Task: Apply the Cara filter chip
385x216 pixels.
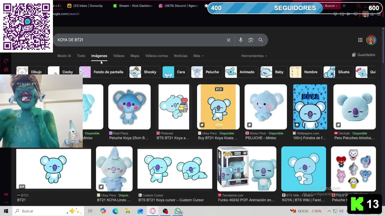Action: coord(176,72)
